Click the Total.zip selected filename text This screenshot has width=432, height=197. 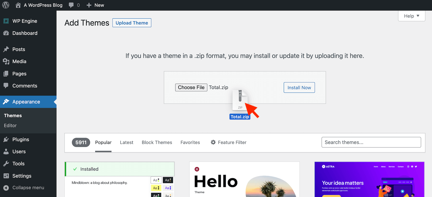click(x=218, y=87)
